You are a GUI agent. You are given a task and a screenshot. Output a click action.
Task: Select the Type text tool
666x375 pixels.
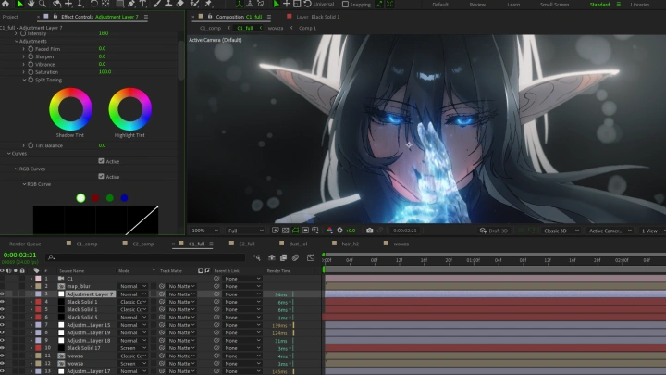(x=142, y=4)
